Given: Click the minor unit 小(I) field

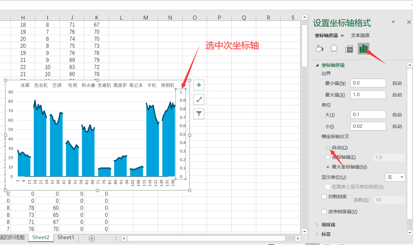Looking at the screenshot, I should (x=368, y=126).
